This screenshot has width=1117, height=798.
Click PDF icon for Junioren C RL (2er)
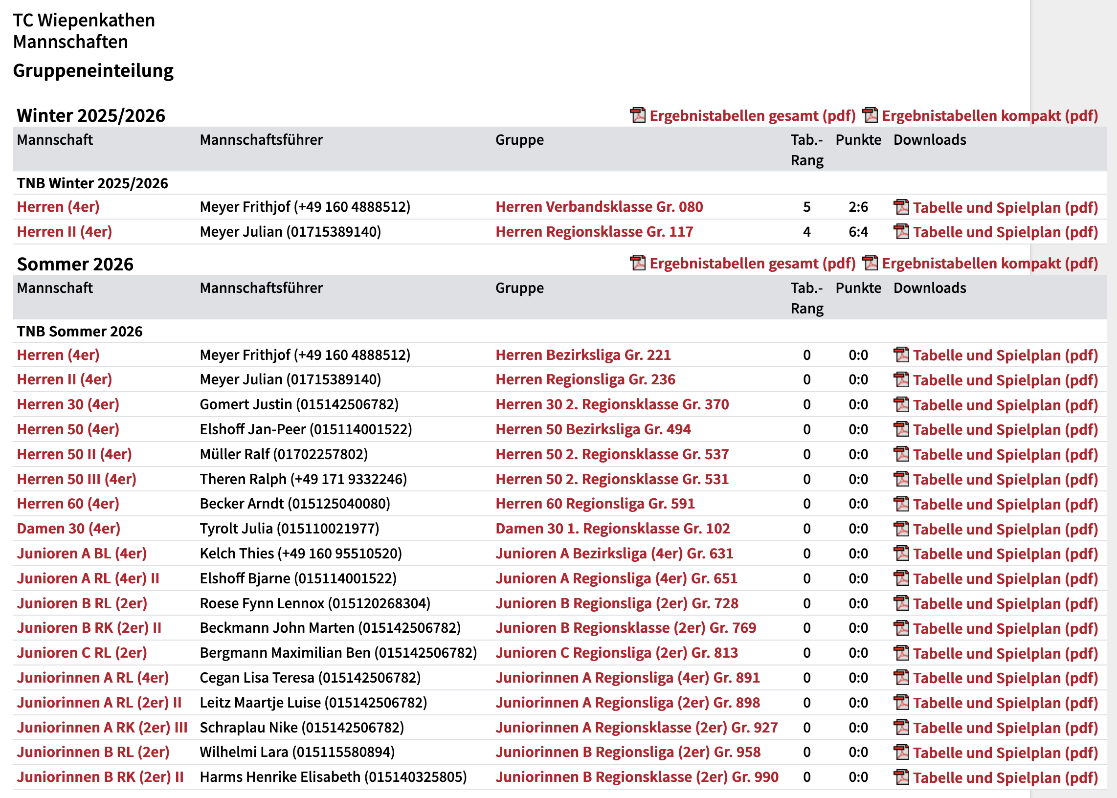click(902, 653)
